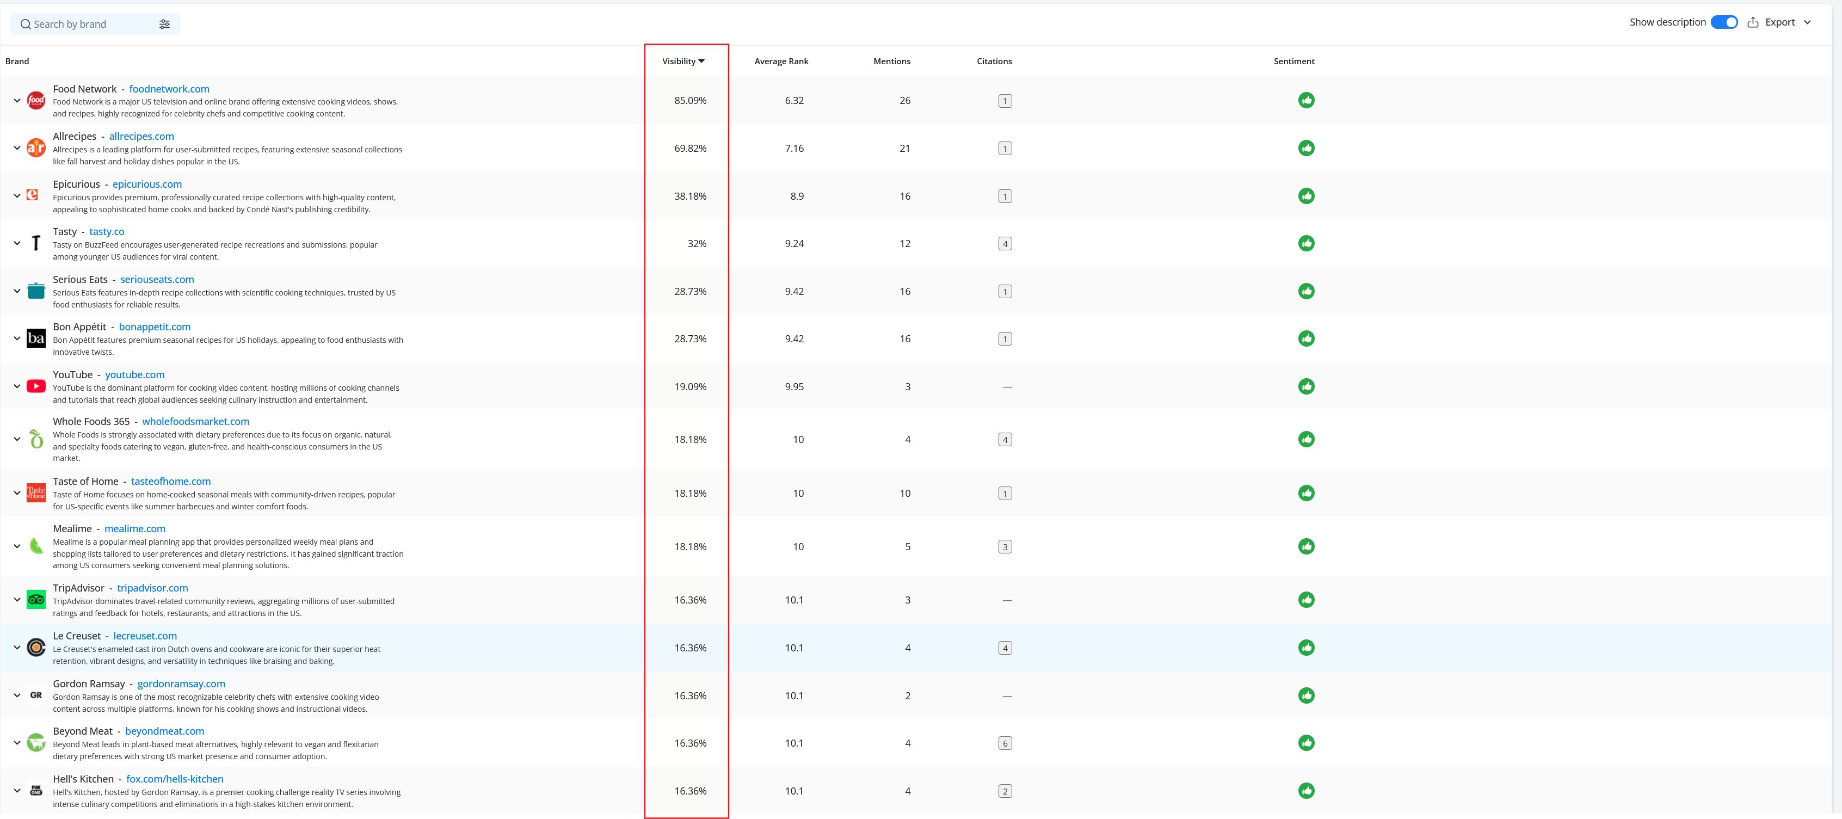
Task: Click the magnifier icon in the search box
Action: [26, 24]
